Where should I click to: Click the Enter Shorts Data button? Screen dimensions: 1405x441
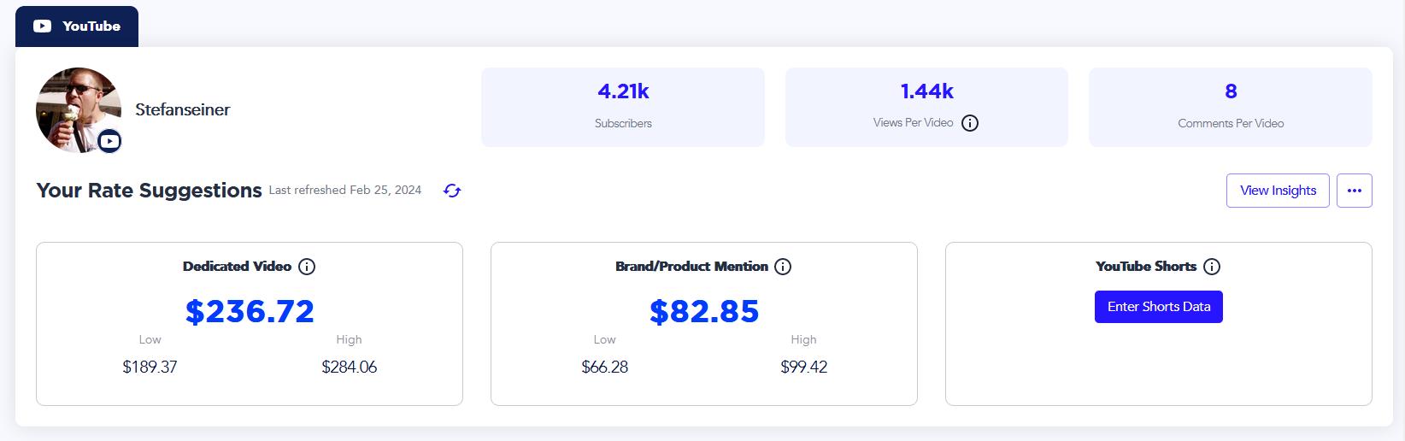(x=1158, y=307)
